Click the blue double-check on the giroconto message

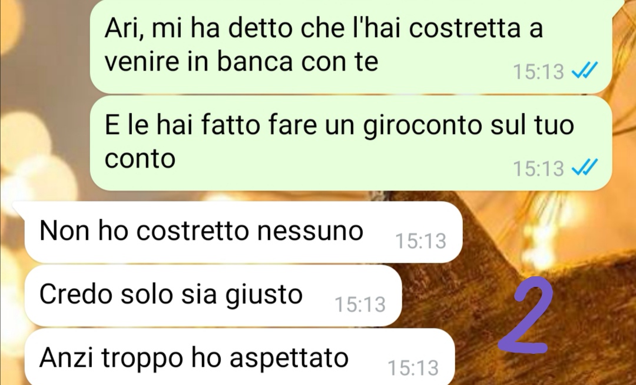(585, 167)
